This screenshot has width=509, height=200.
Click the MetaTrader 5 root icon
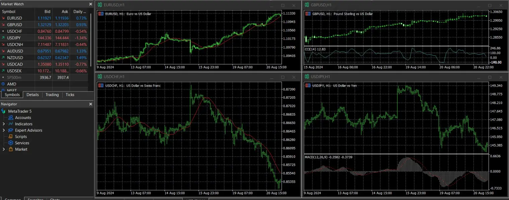[3, 111]
